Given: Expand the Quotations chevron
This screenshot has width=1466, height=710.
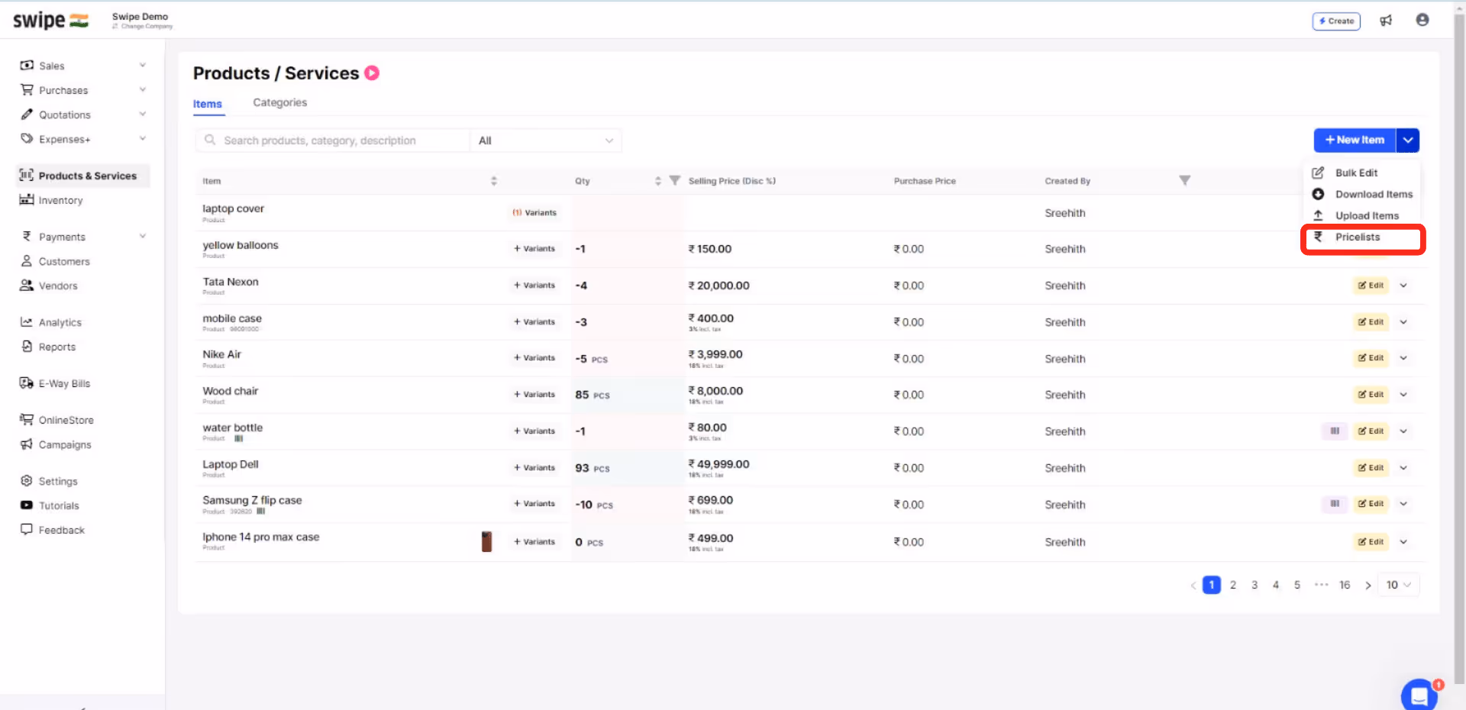Looking at the screenshot, I should point(142,114).
